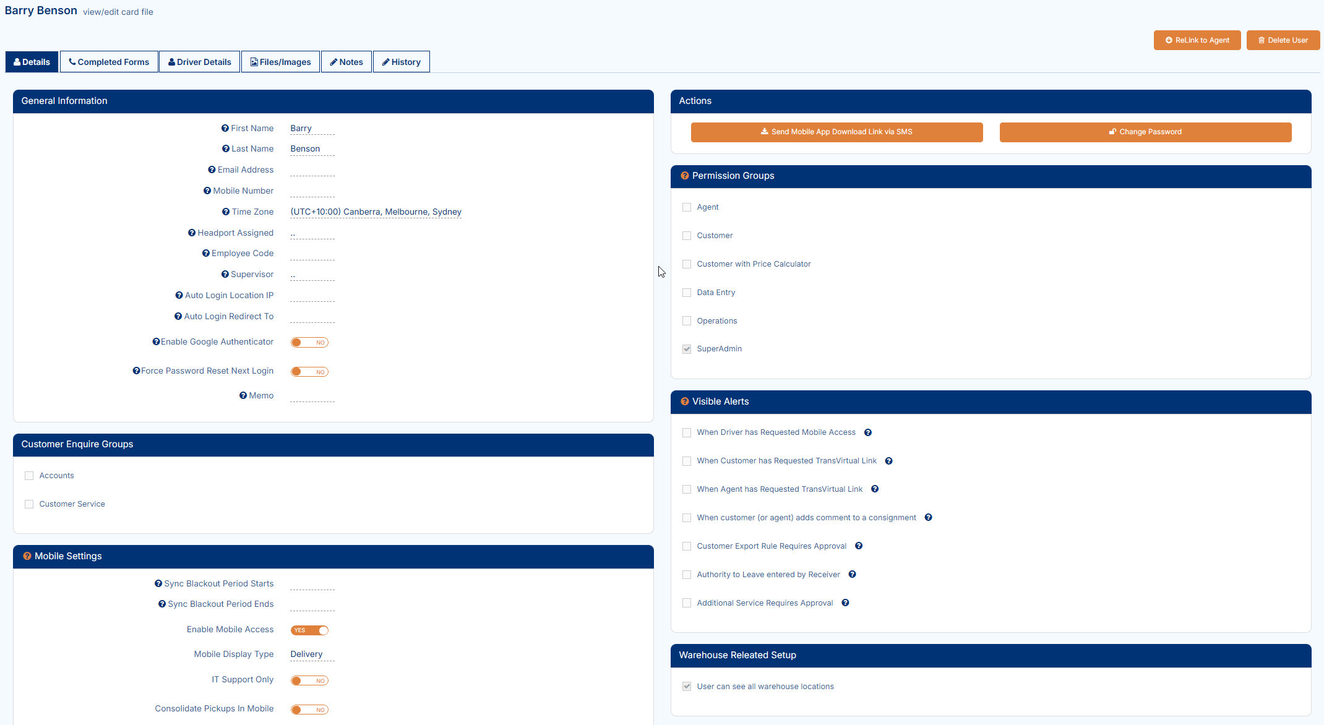Click the Delete User button
1324x725 pixels.
(x=1283, y=40)
